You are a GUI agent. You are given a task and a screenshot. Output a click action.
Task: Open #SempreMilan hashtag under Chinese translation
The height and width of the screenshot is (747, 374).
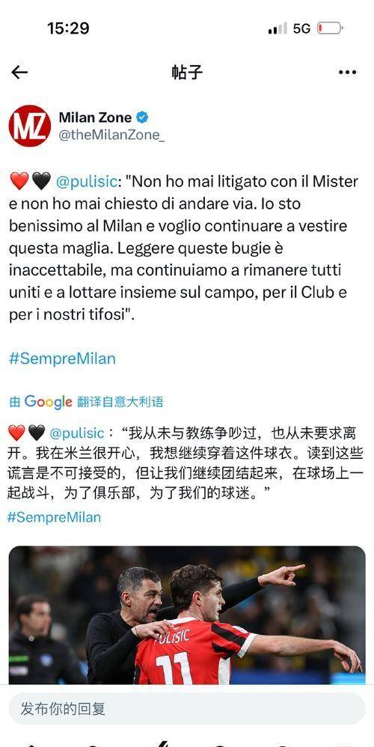55,517
